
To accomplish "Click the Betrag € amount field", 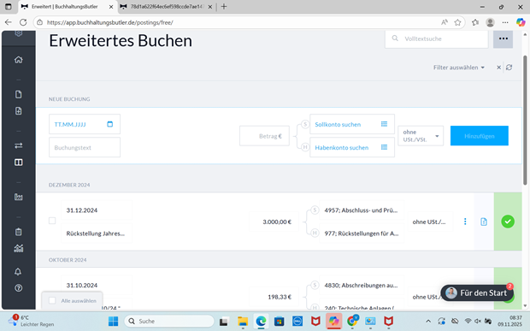I will click(264, 136).
